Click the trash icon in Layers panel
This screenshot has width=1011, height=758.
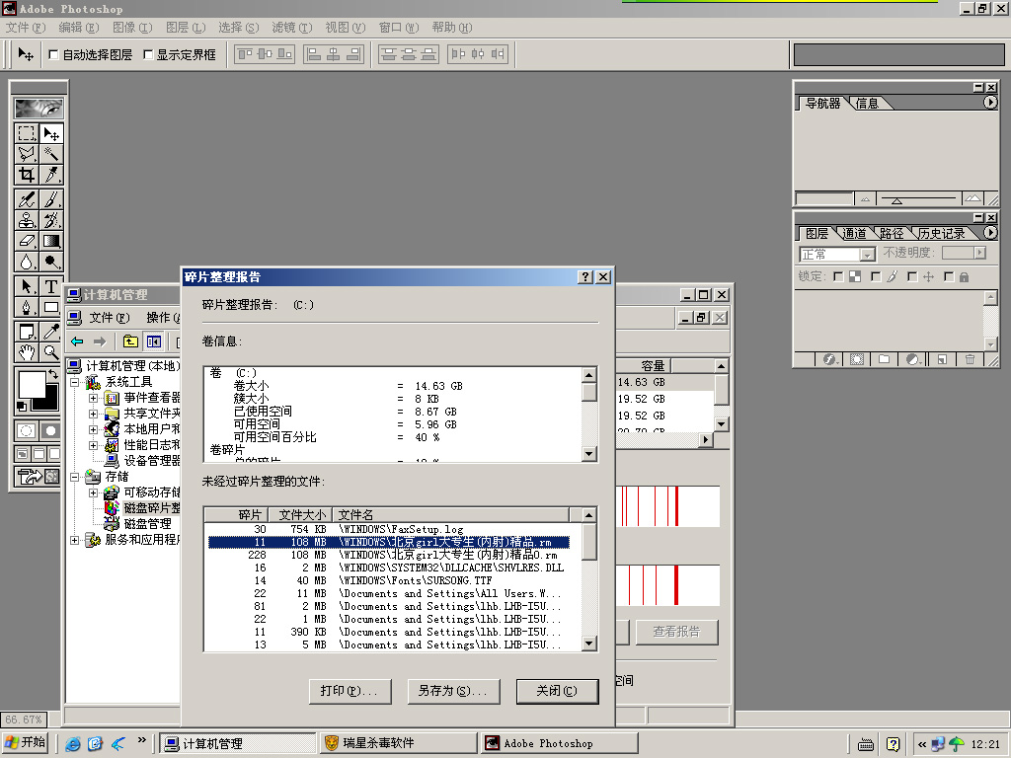coord(970,359)
